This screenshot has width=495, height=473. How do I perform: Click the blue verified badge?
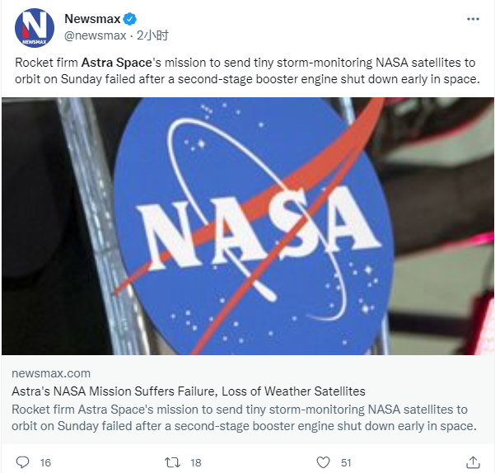(130, 19)
